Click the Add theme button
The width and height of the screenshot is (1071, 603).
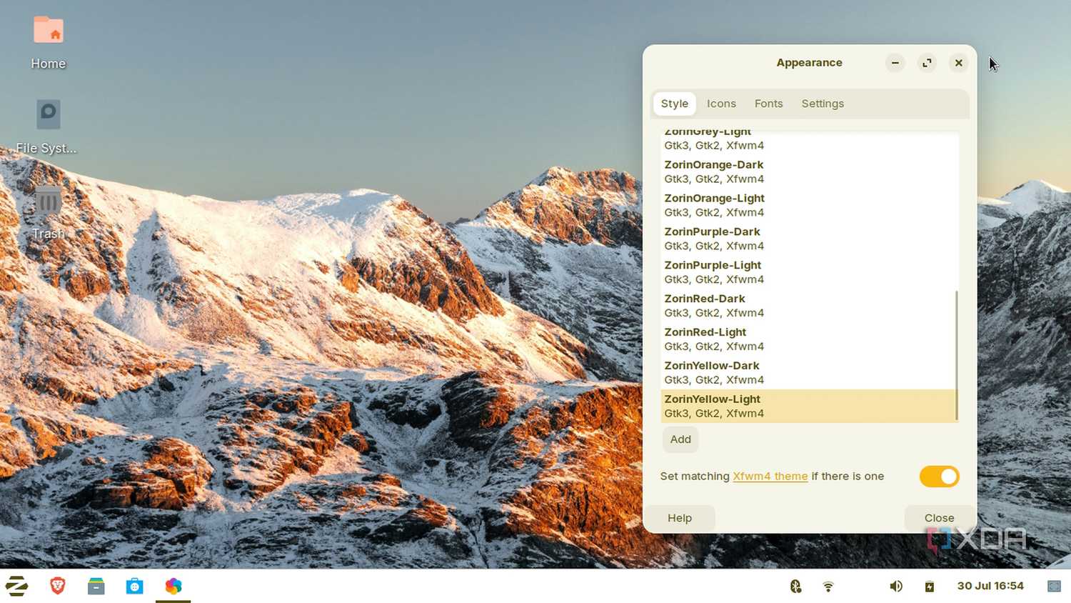pos(680,439)
